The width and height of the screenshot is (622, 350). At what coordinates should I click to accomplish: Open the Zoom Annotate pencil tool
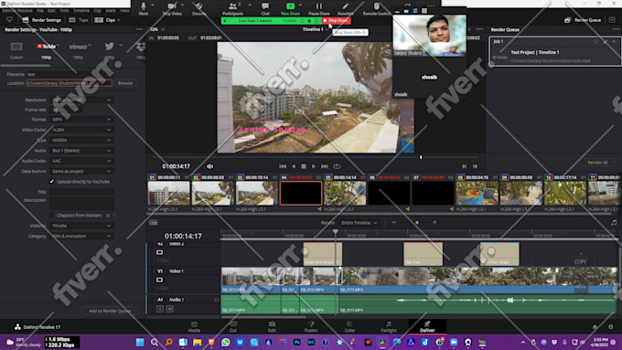pyautogui.click(x=345, y=6)
